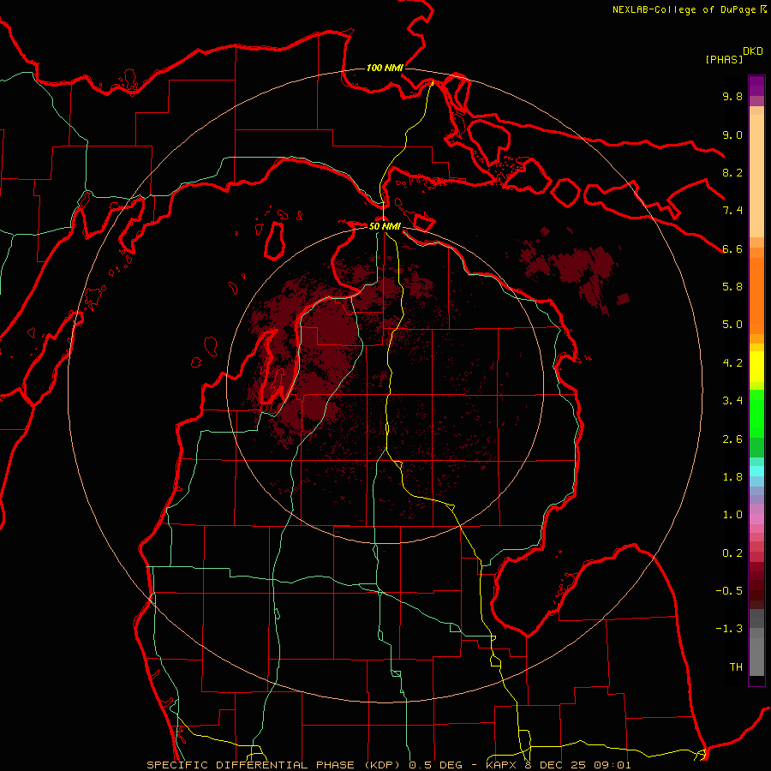Click the 2.6 scale value
The width and height of the screenshot is (771, 771).
tap(732, 439)
